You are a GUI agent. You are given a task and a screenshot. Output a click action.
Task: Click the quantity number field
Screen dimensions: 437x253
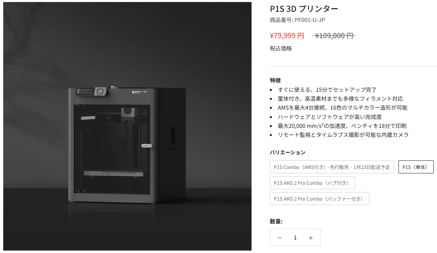(295, 238)
